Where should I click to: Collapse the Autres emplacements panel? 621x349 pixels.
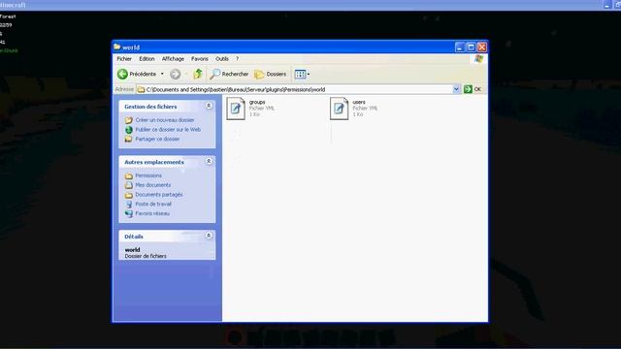coord(209,162)
